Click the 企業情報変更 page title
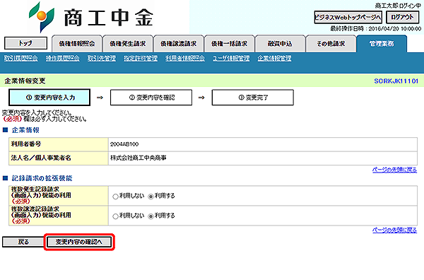Viewport: 424px width, 280px height. click(25, 81)
